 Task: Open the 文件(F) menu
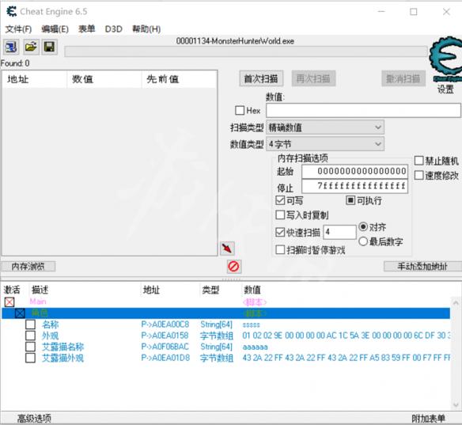(18, 28)
